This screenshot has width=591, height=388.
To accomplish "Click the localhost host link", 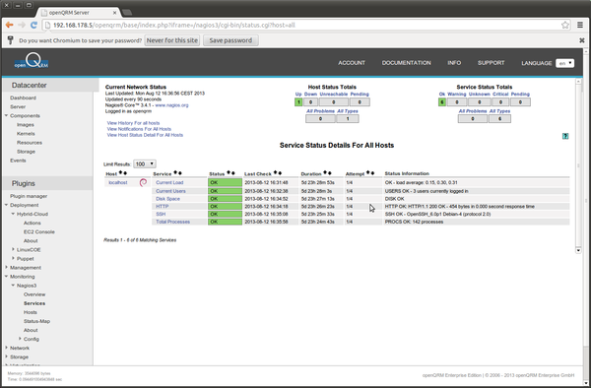I will [118, 183].
